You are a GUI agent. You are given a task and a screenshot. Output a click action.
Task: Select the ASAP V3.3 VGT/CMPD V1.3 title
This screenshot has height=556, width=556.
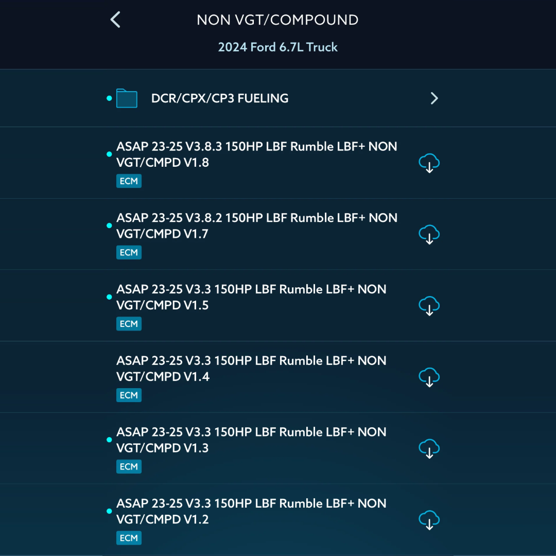pyautogui.click(x=251, y=440)
